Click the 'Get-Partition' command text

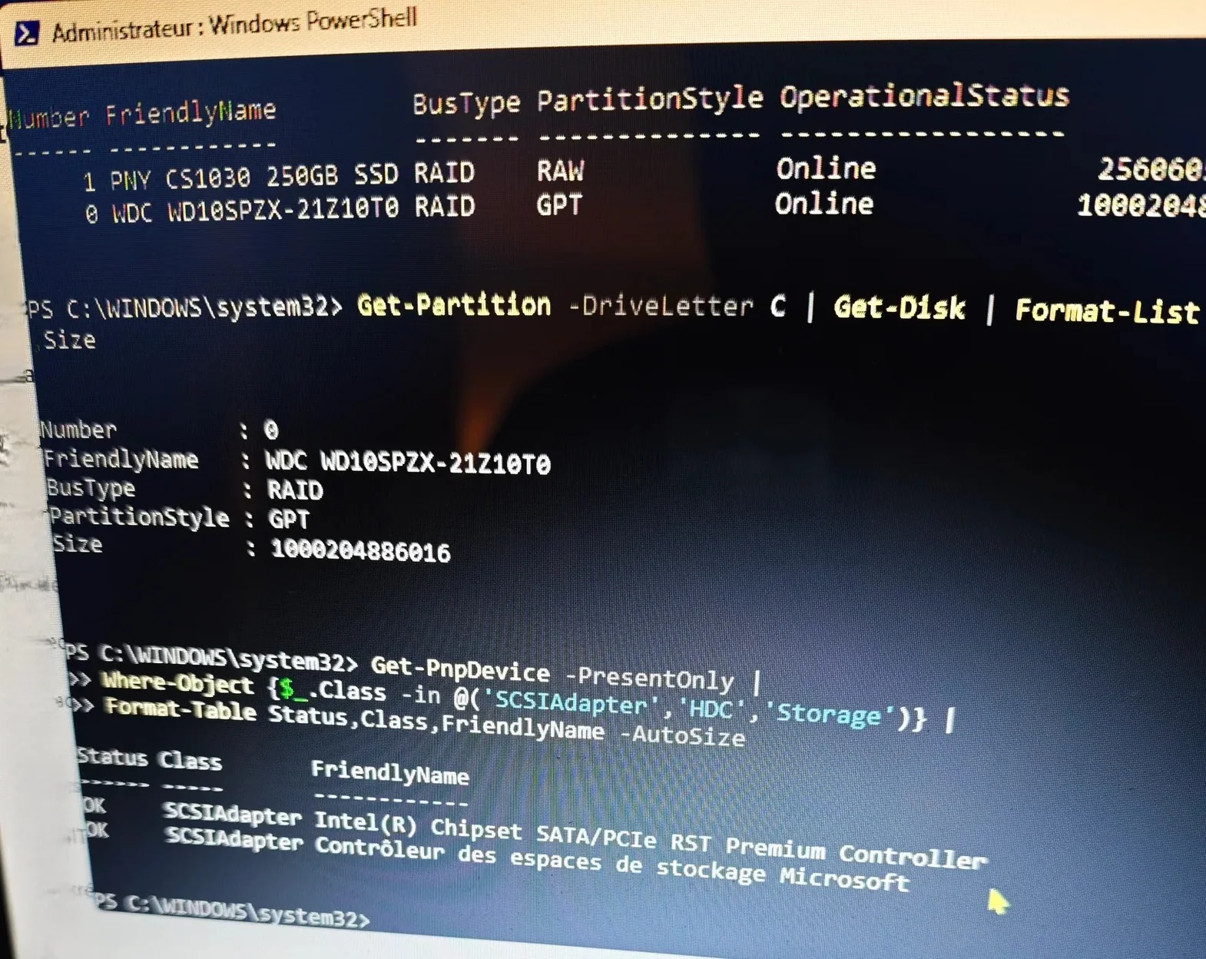click(x=454, y=305)
